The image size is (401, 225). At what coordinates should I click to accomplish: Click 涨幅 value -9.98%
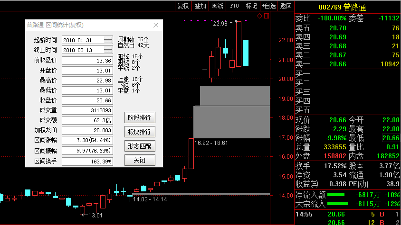(336, 138)
